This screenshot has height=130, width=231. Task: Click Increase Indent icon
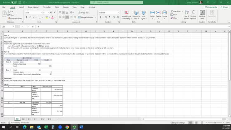(x=75, y=17)
